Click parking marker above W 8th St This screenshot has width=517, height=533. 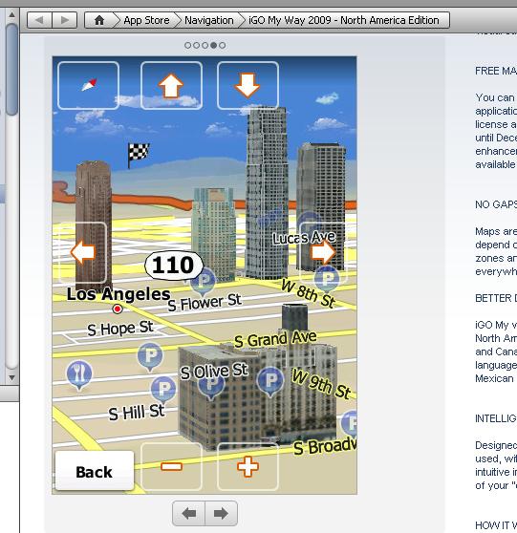pos(327,279)
